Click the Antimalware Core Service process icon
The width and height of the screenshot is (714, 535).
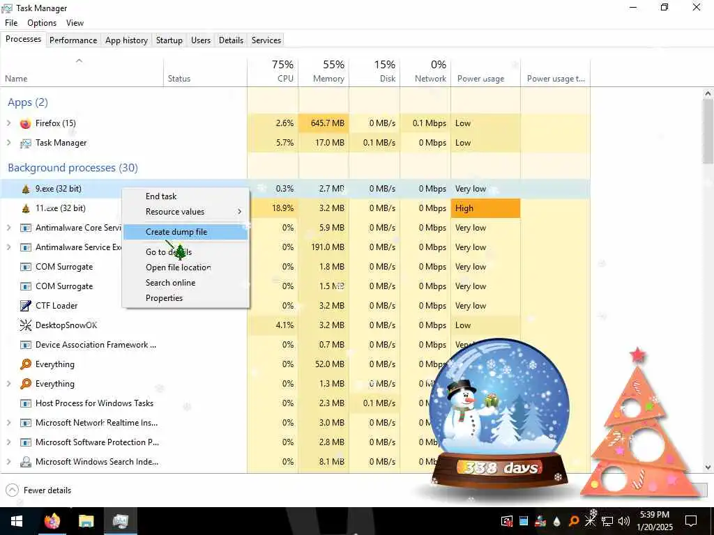point(26,228)
